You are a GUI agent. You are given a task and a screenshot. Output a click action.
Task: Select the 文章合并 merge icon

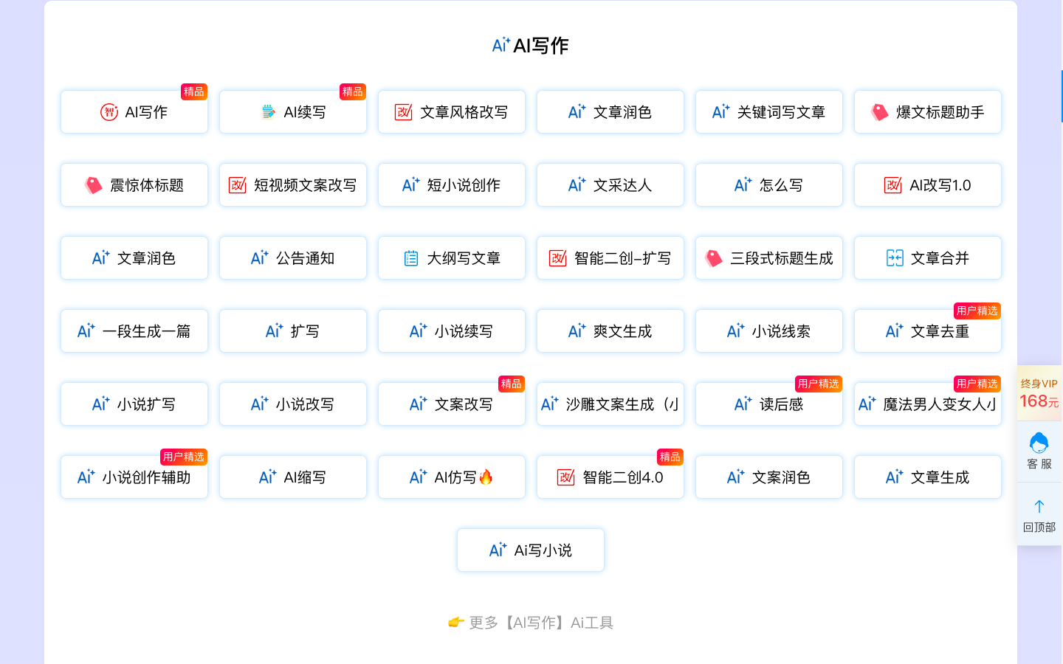[x=894, y=258]
